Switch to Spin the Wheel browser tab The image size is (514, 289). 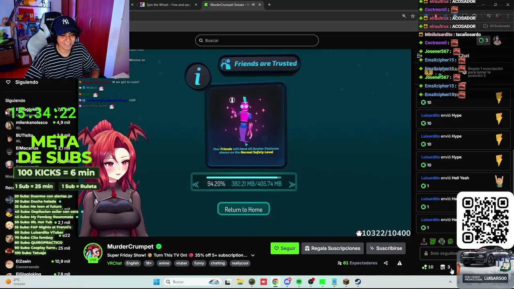tap(169, 5)
